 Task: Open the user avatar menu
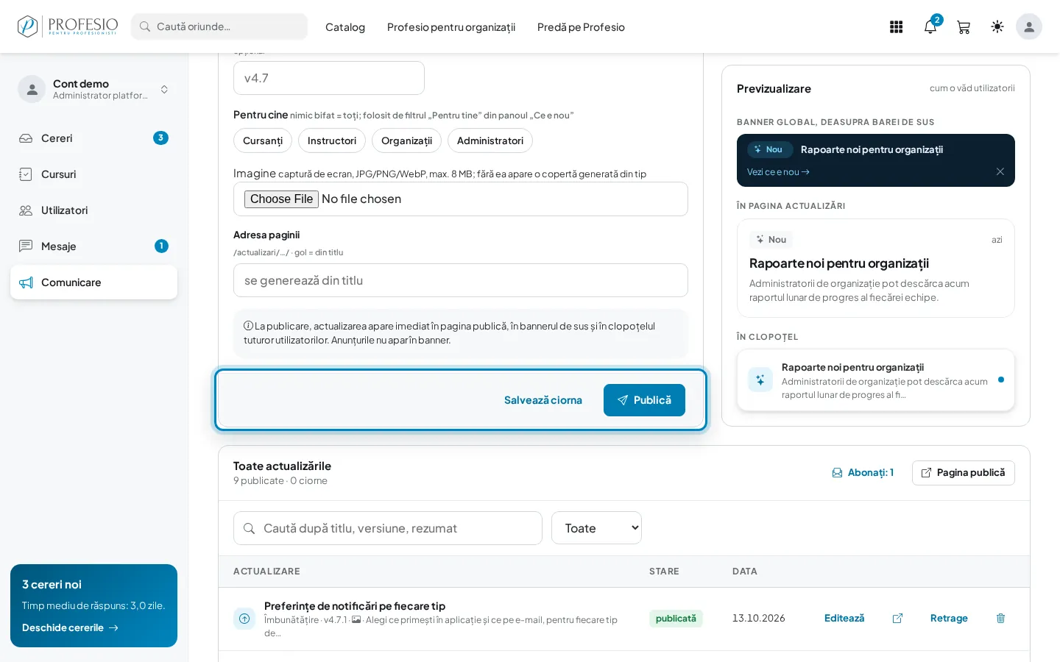1029,26
